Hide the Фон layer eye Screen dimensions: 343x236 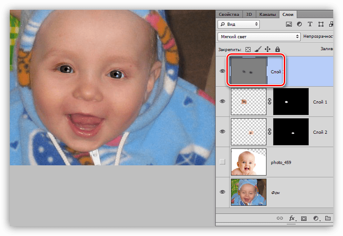click(222, 192)
